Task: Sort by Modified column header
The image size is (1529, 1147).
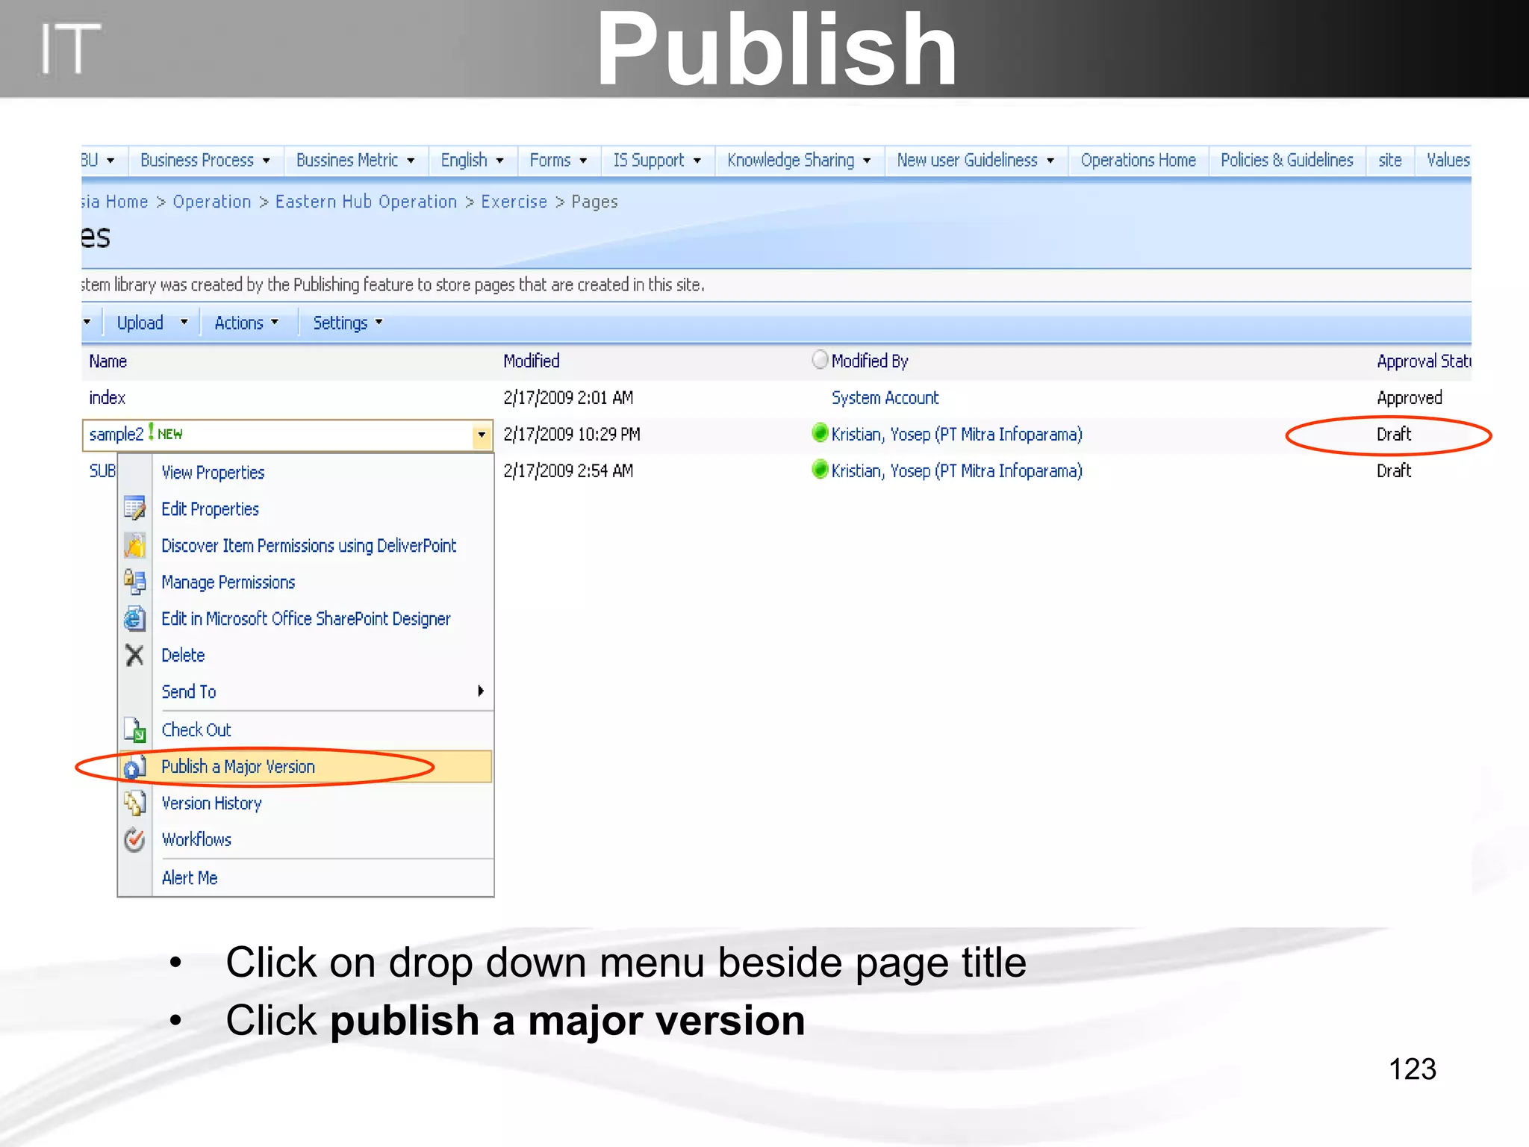Action: click(531, 361)
